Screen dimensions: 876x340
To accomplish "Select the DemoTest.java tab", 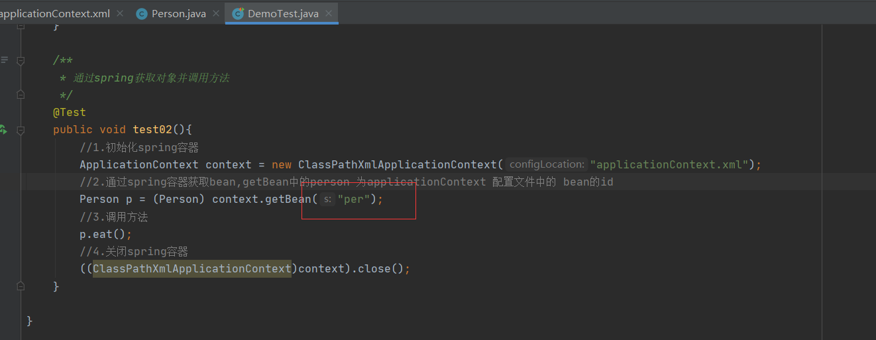I will (283, 13).
